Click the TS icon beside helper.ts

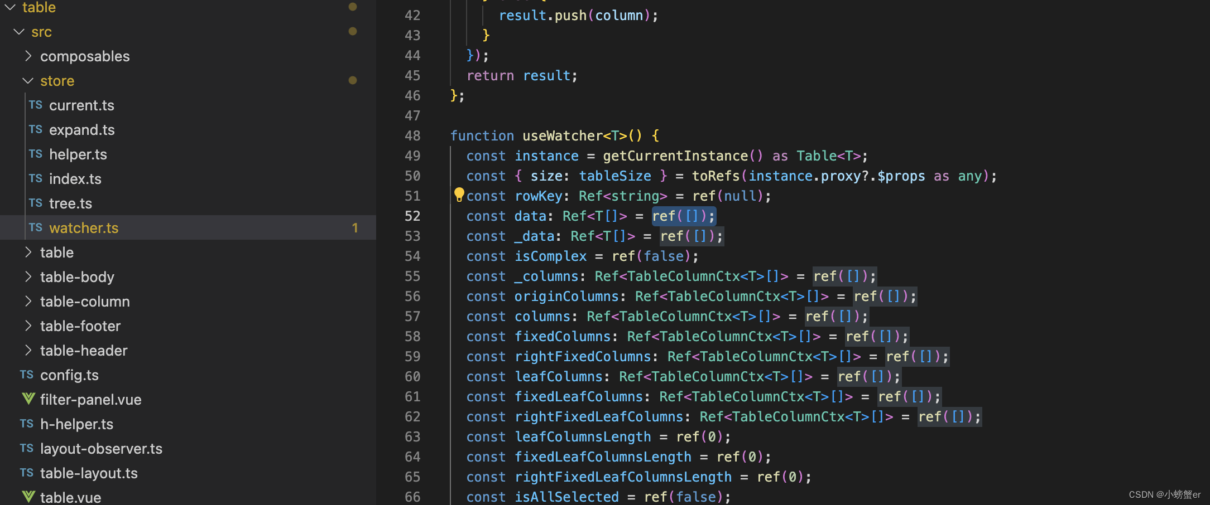36,154
